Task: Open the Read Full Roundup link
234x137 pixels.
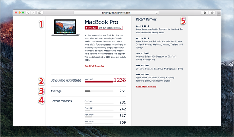Action: click(x=95, y=66)
